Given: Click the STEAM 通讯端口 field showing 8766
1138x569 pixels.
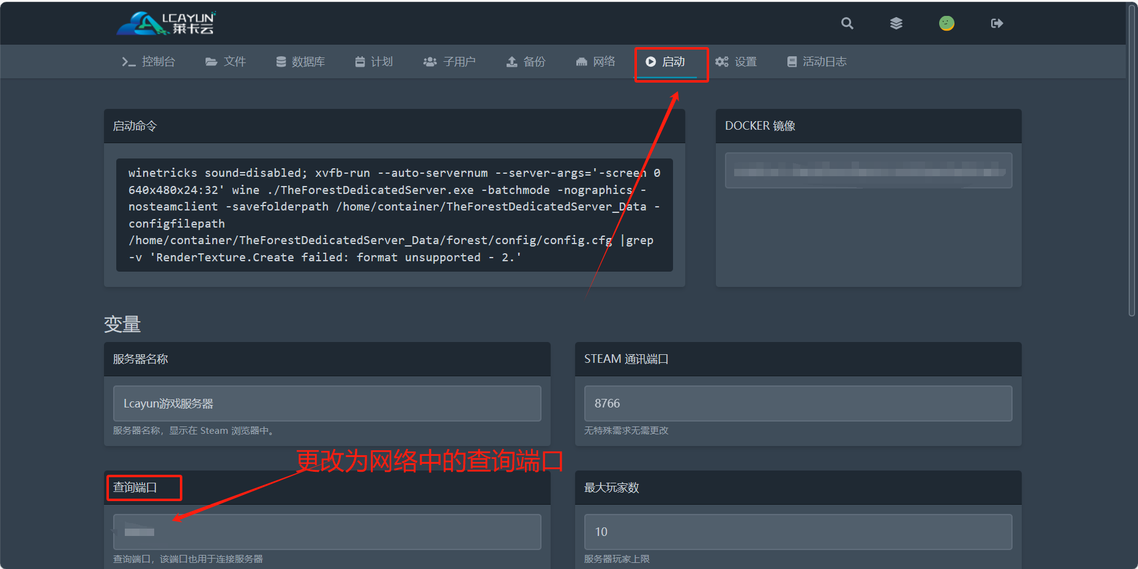Looking at the screenshot, I should [798, 403].
